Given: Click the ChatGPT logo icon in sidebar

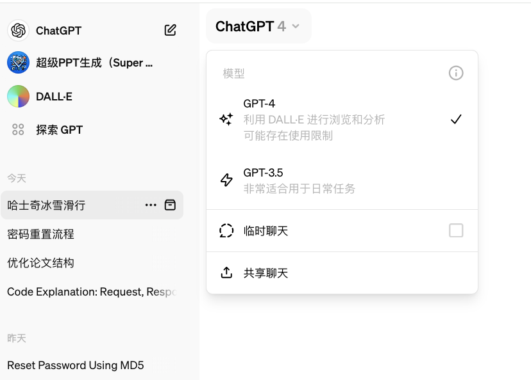Looking at the screenshot, I should (x=18, y=30).
